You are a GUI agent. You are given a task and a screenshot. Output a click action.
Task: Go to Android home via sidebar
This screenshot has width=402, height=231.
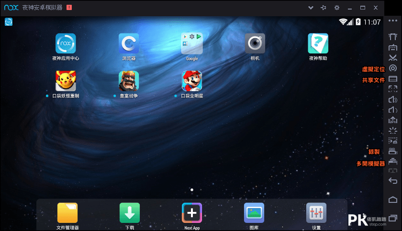tap(393, 199)
